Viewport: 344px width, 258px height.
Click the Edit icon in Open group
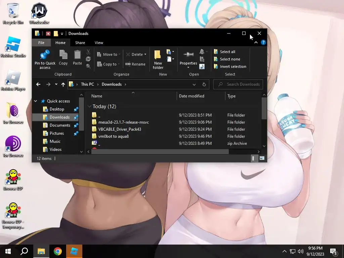(202, 59)
